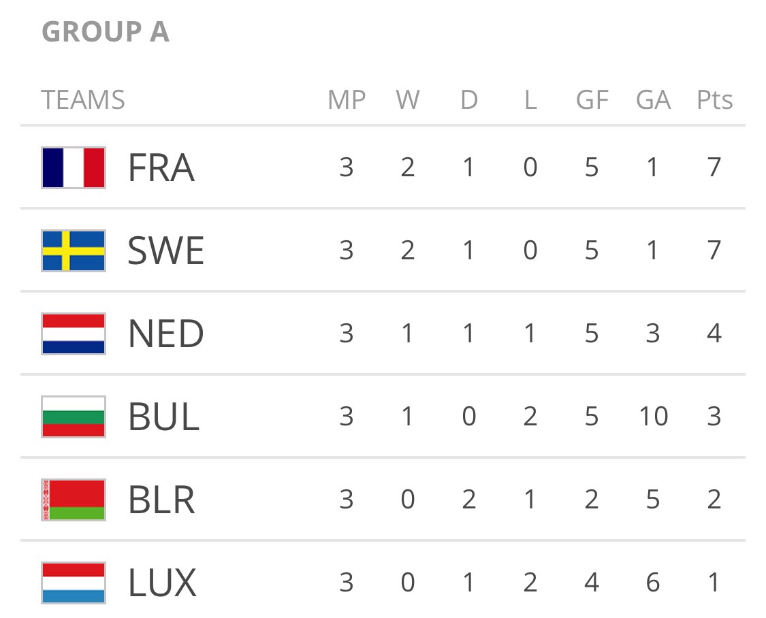Viewport: 766px width, 618px height.
Task: Click the W column header
Action: (x=407, y=99)
